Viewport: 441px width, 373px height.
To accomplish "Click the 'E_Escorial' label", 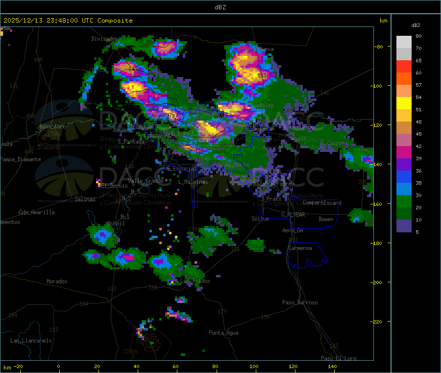I will click(182, 169).
